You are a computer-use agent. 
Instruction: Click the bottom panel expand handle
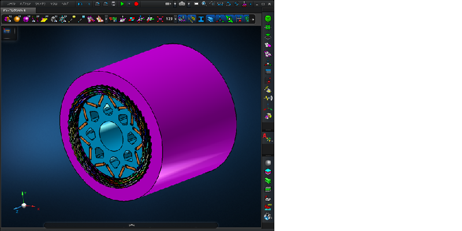[131, 225]
